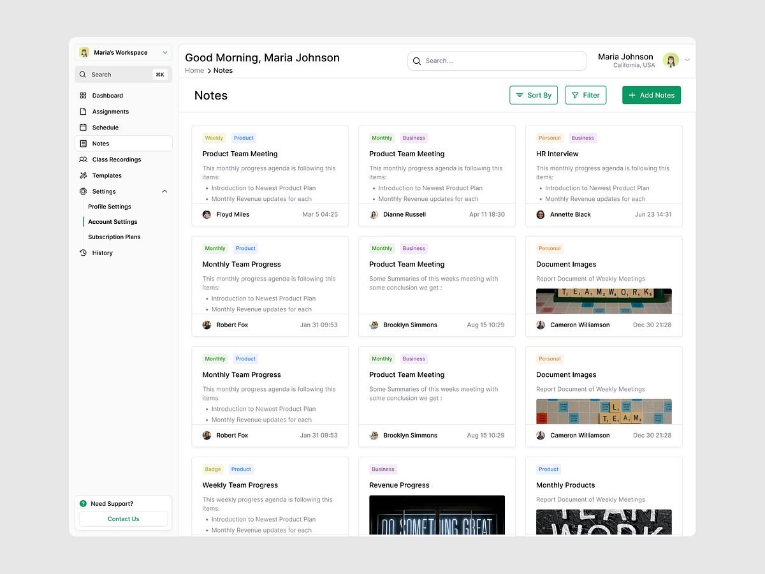The image size is (765, 574).
Task: Click the Class Recordings icon
Action: tap(85, 159)
